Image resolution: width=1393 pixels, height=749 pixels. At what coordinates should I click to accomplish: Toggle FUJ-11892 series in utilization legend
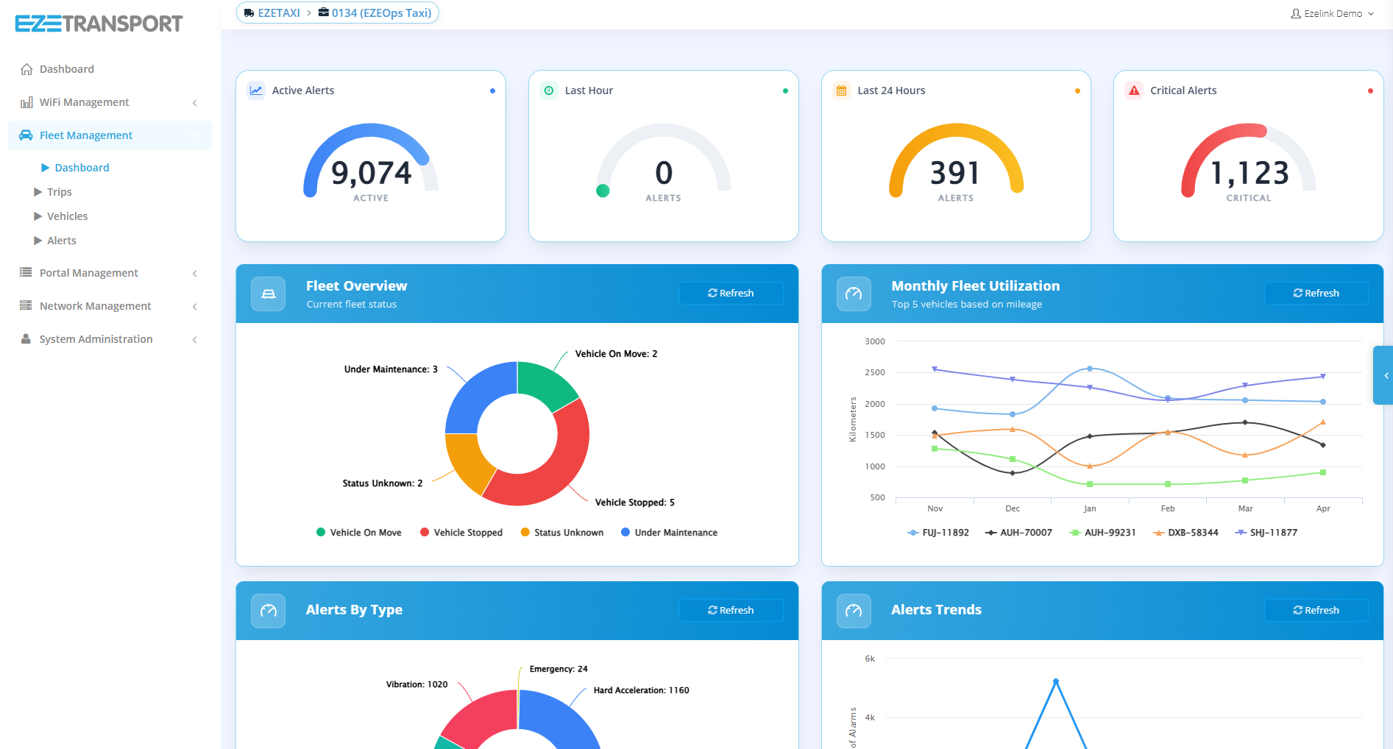coord(938,533)
